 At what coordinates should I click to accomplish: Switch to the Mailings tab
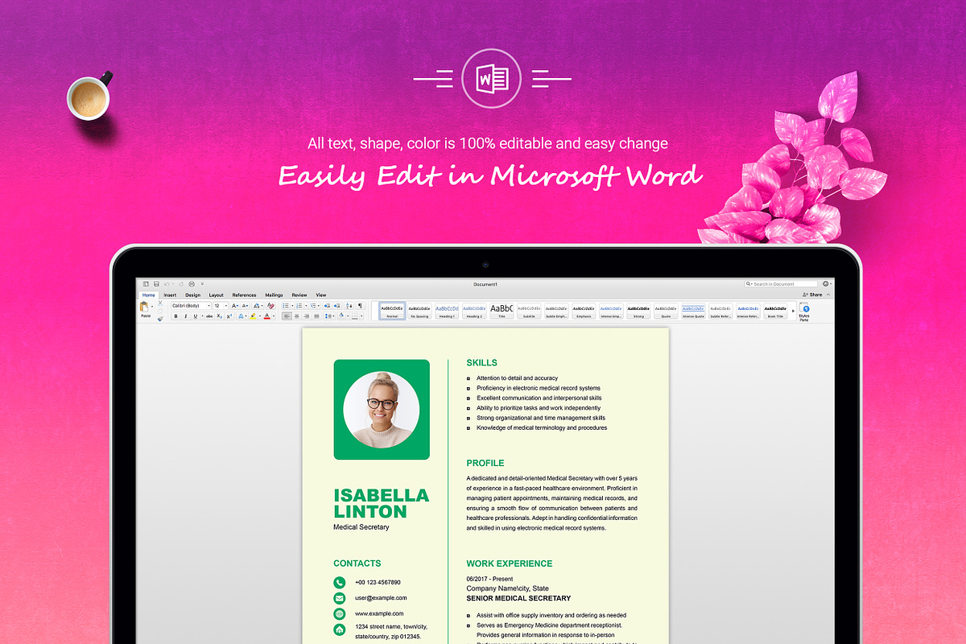274,295
